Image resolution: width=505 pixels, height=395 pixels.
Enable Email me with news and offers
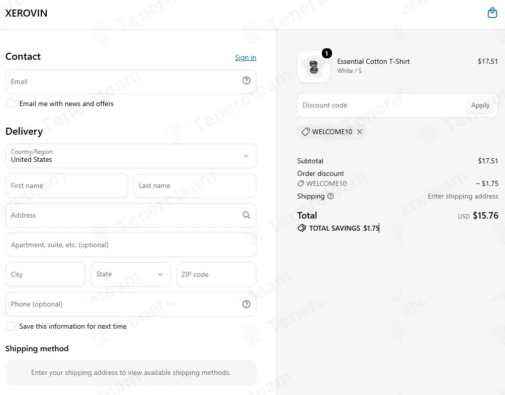click(x=11, y=104)
